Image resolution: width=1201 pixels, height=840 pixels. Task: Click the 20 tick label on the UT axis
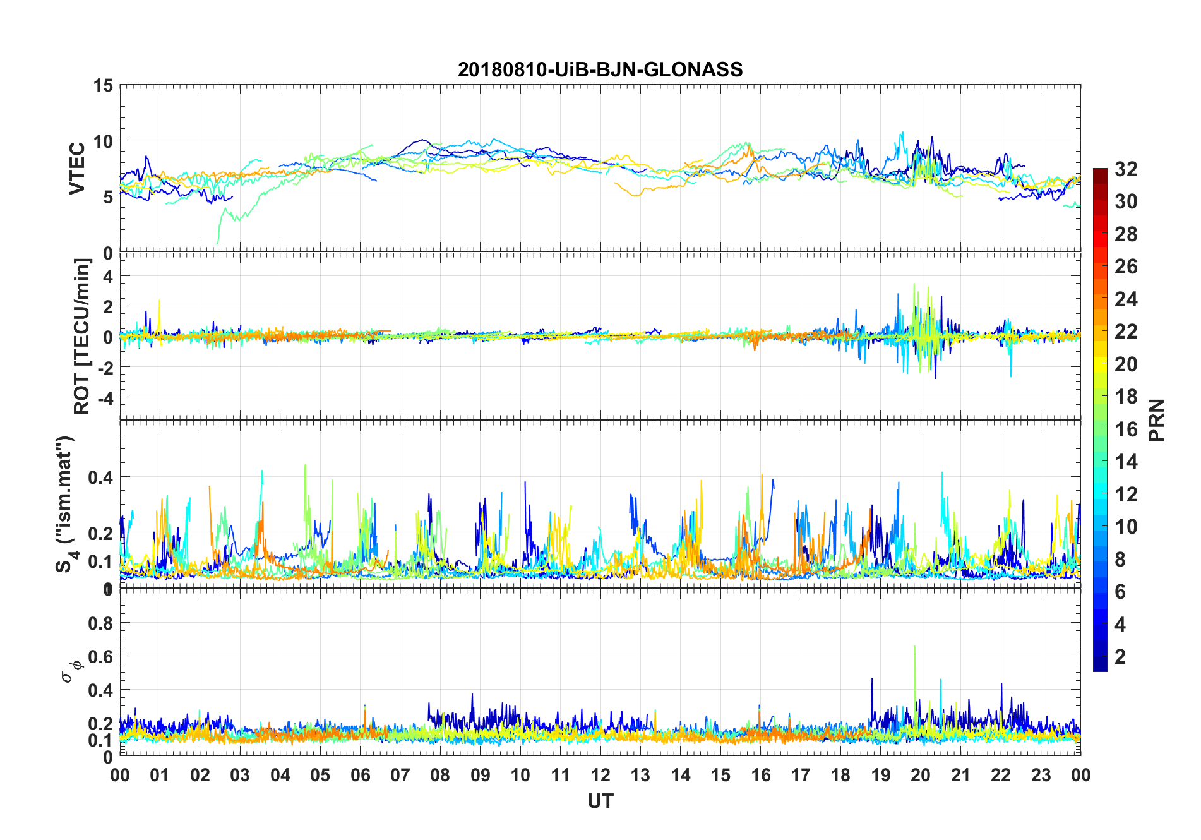click(921, 776)
